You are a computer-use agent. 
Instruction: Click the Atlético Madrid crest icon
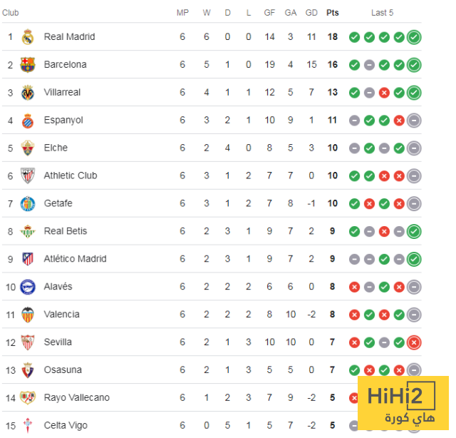coord(28,259)
